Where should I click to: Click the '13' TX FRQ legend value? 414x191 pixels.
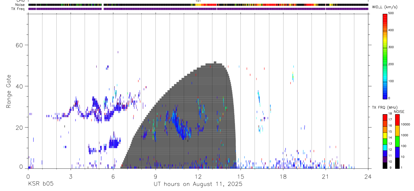(390, 144)
